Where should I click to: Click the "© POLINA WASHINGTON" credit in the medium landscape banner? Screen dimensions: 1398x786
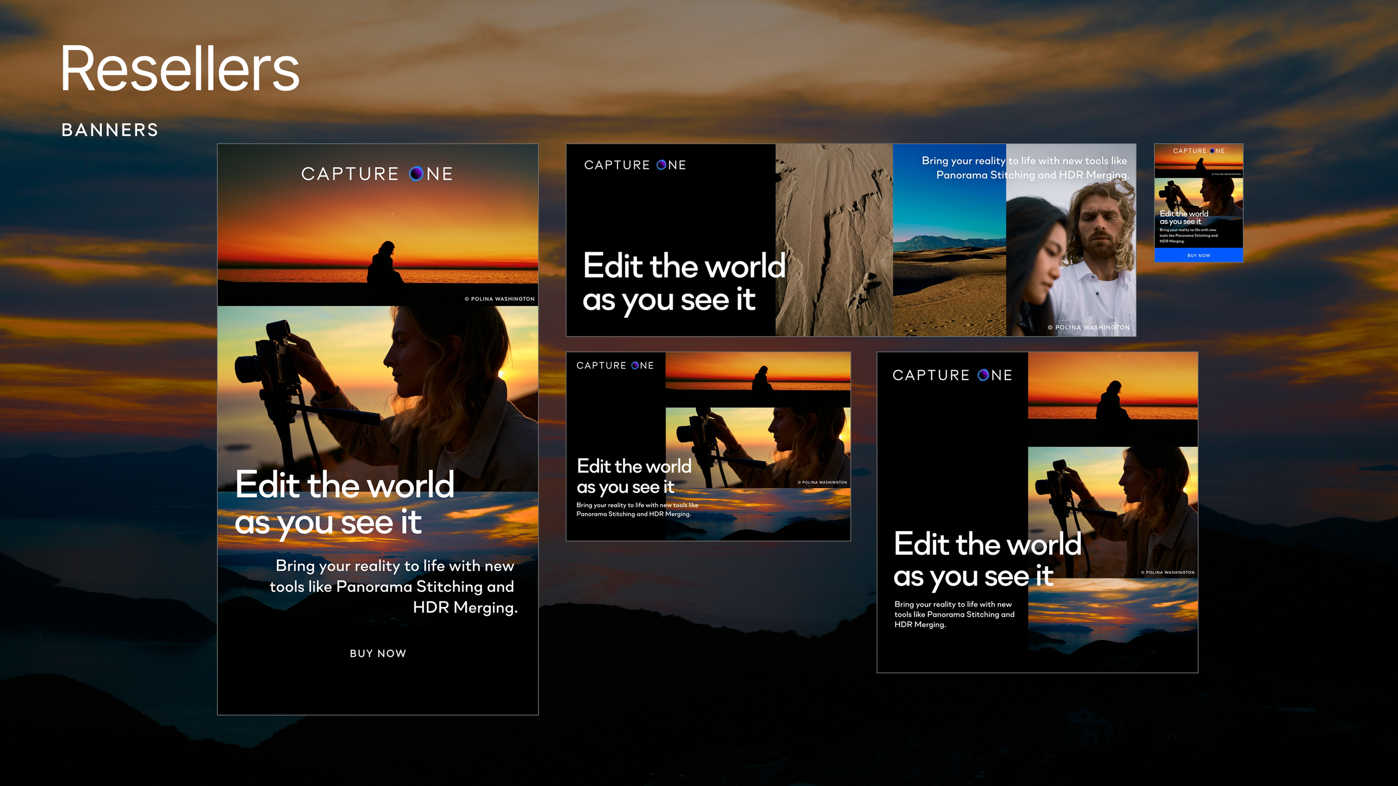[x=822, y=482]
